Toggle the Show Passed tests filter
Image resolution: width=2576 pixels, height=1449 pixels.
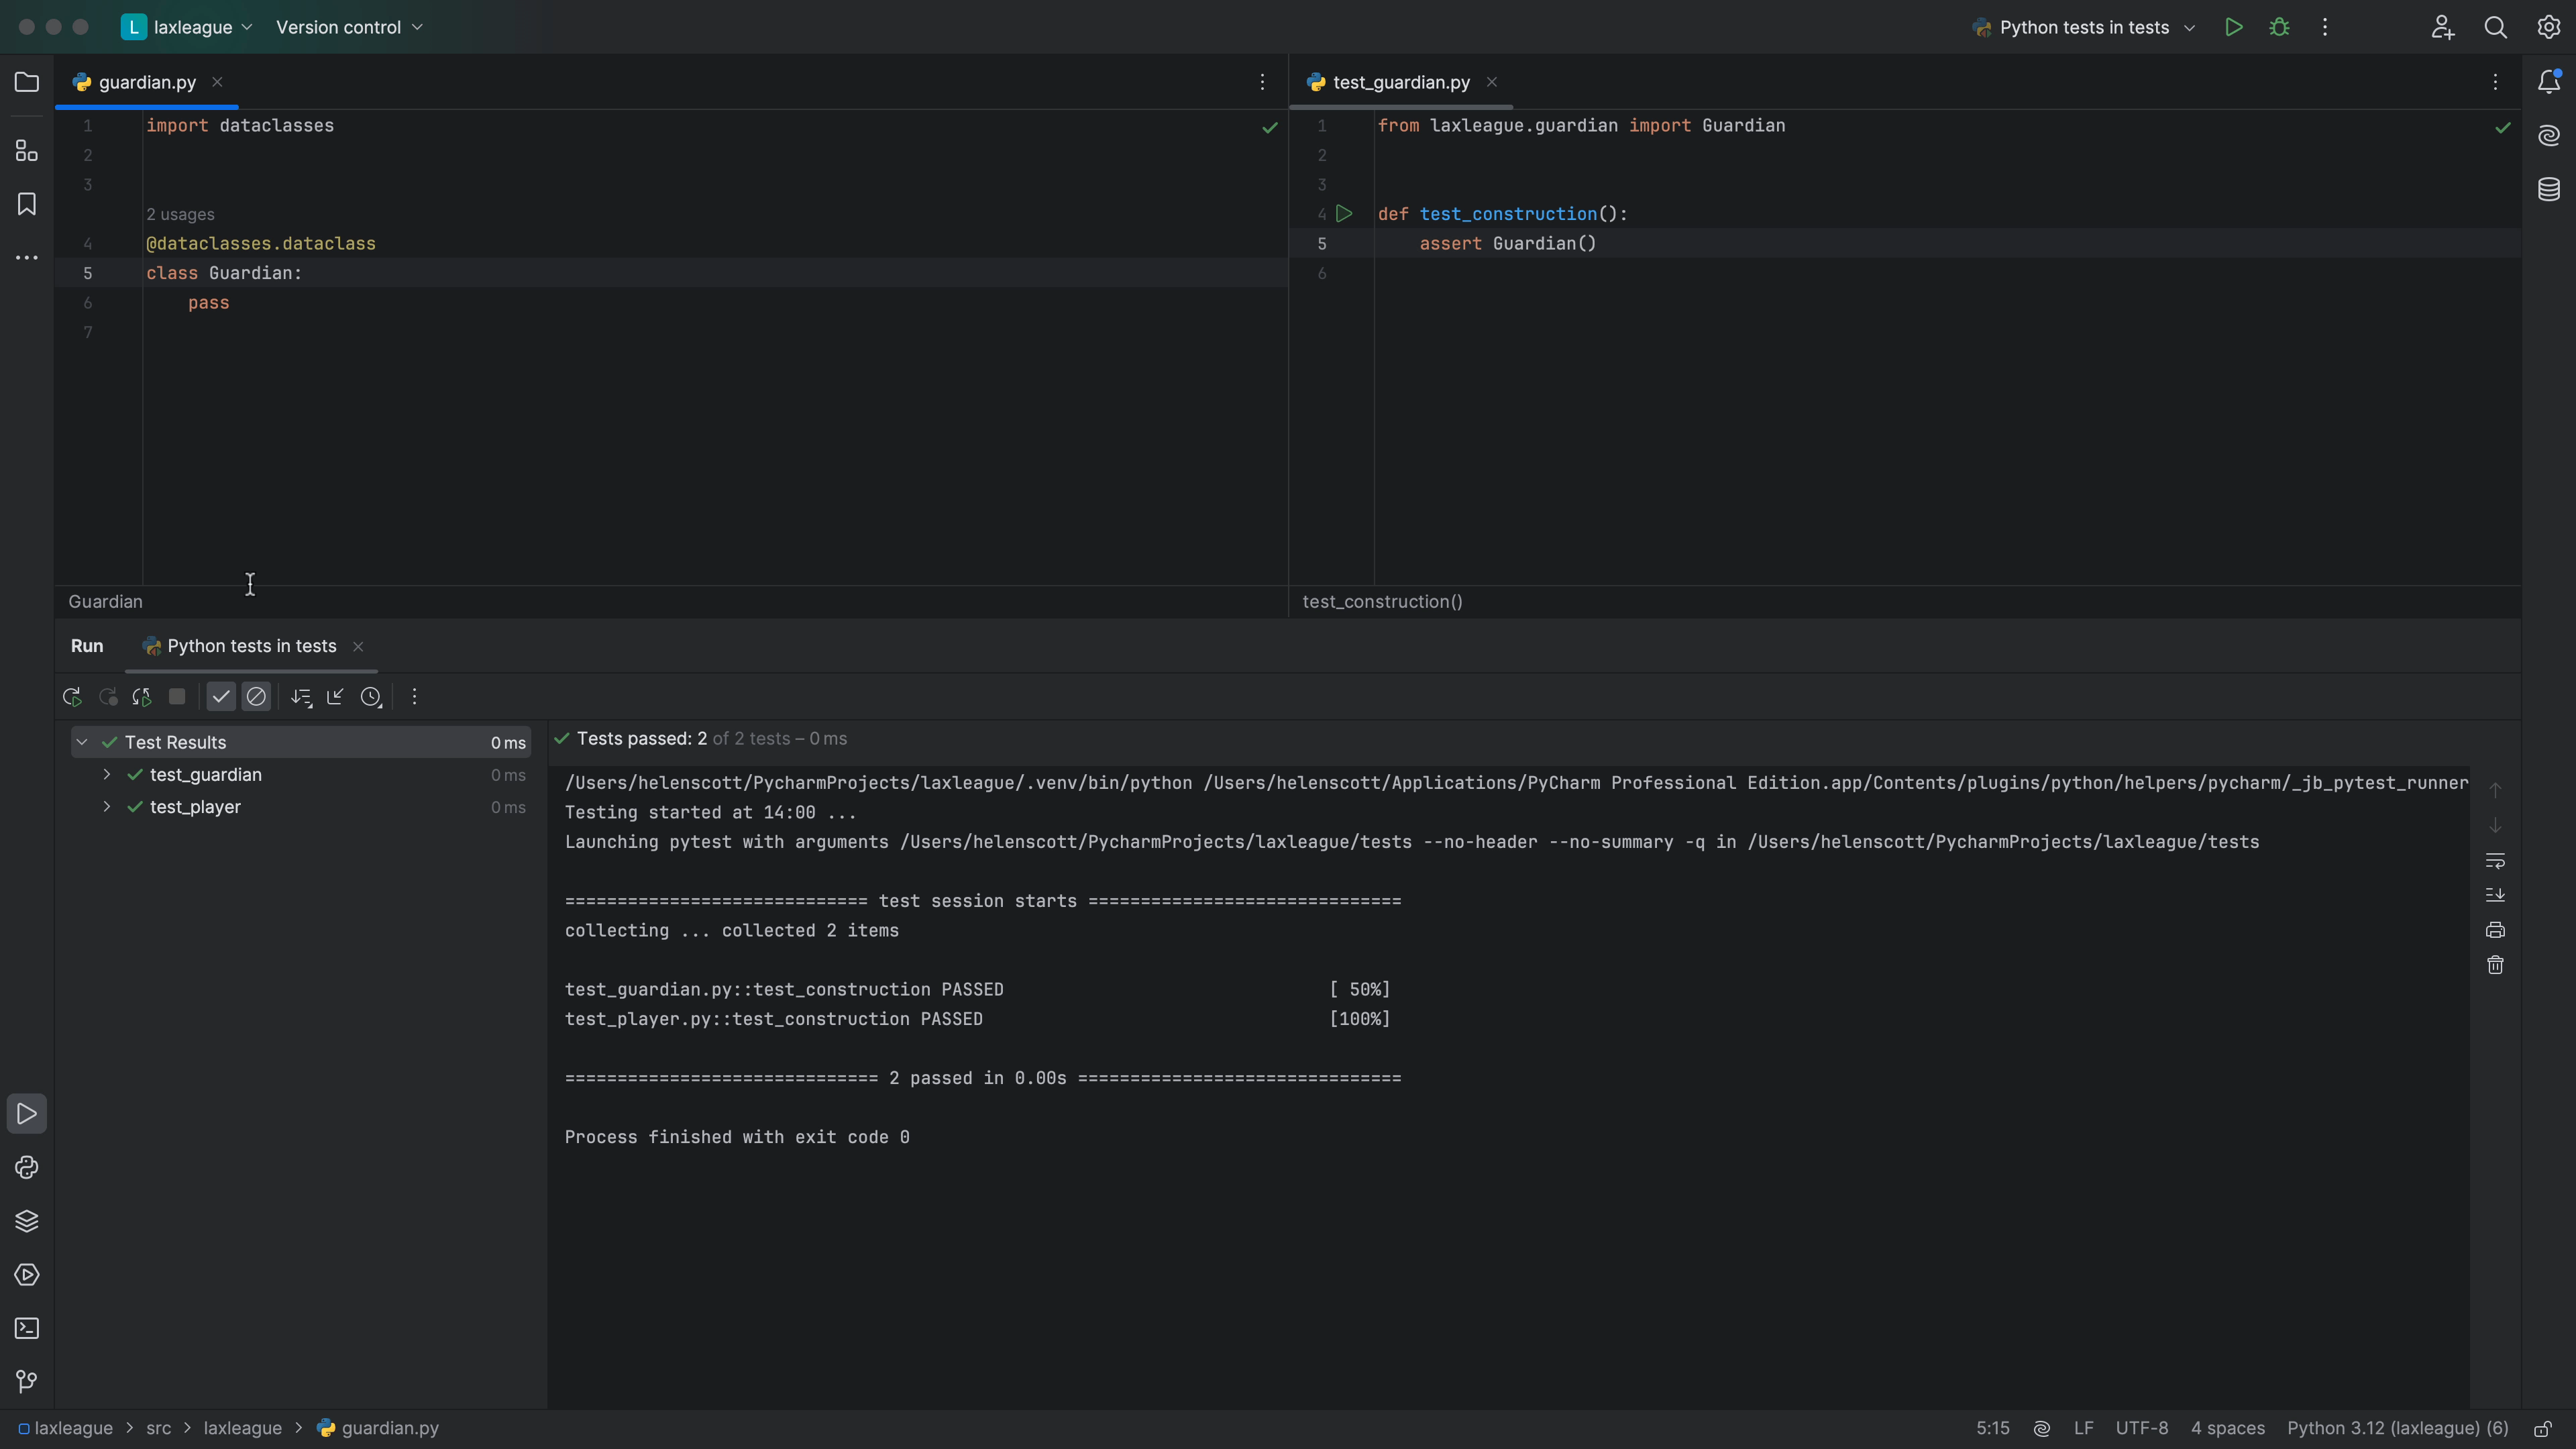point(220,697)
